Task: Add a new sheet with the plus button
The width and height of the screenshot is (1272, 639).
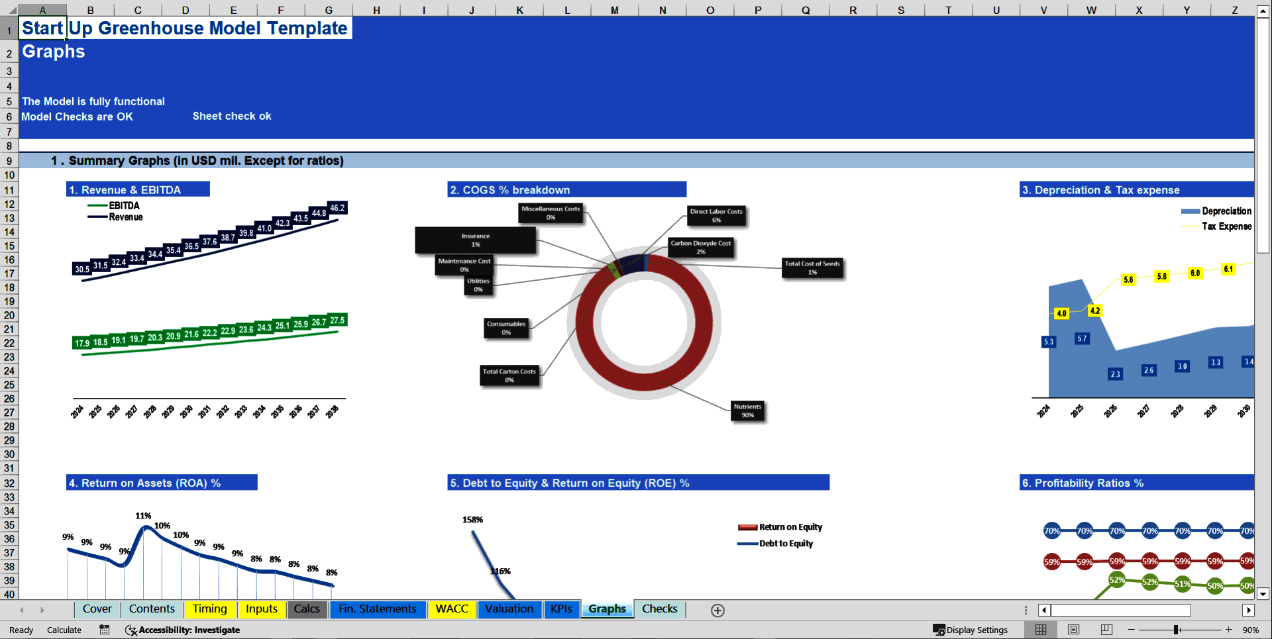Action: tap(717, 610)
